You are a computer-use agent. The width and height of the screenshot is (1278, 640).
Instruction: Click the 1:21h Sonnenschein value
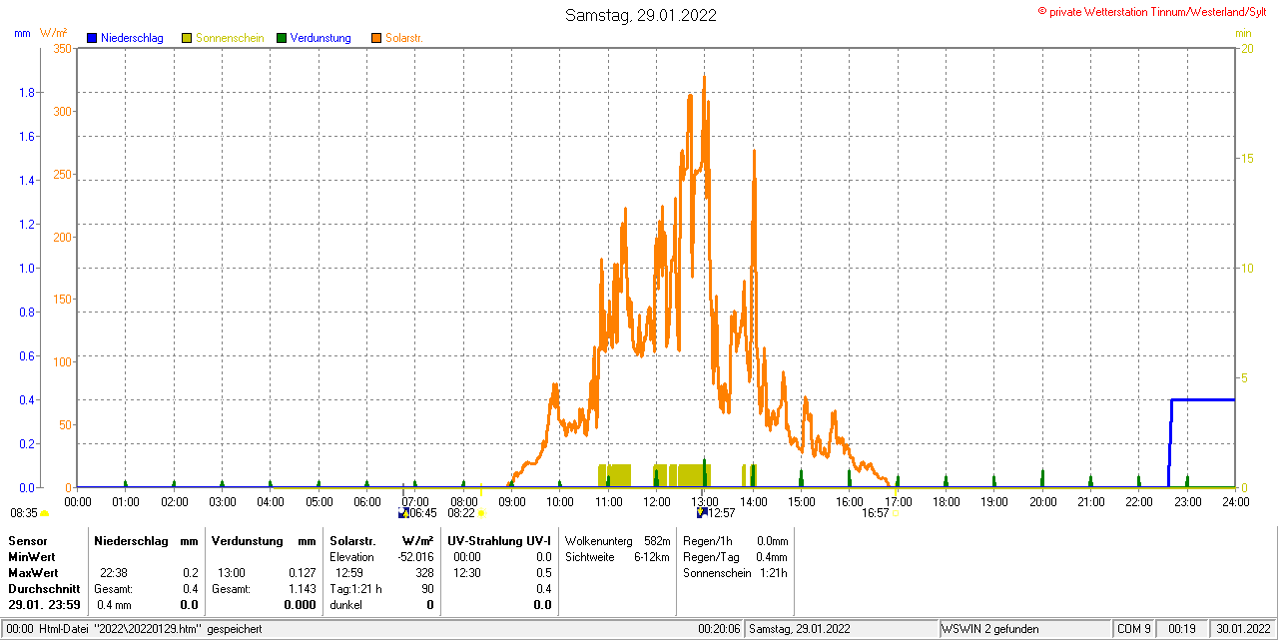coord(772,573)
